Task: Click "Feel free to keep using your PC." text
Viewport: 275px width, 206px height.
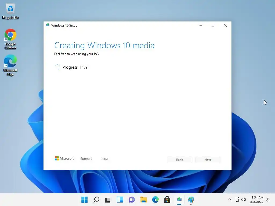Action: click(x=77, y=54)
